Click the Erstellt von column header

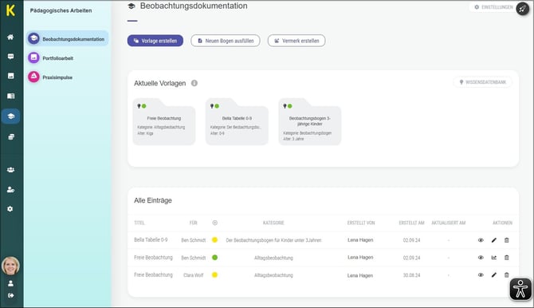pos(361,223)
